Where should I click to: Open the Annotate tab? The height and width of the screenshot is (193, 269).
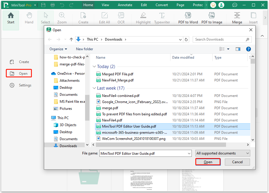point(125,5)
